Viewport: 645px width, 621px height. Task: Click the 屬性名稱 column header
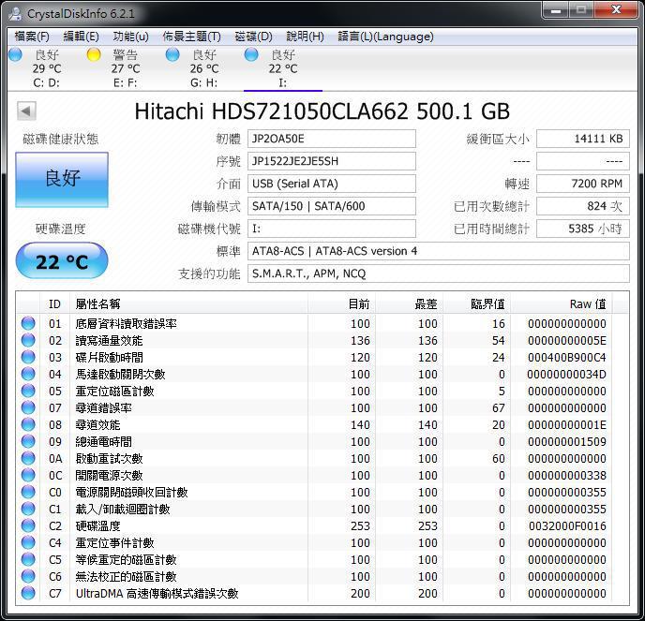189,304
